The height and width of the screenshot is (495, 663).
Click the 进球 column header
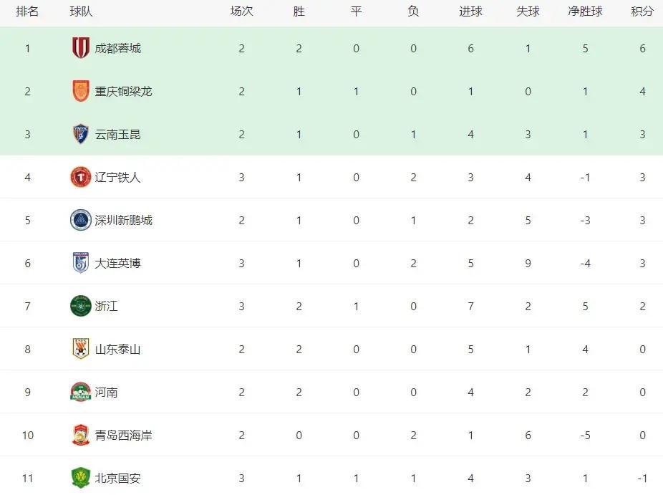[x=470, y=11]
